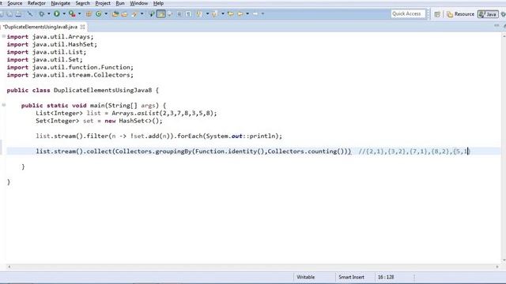Click the Next Annotation arrow icon
Screen dimensions: 506x284
click(x=199, y=14)
